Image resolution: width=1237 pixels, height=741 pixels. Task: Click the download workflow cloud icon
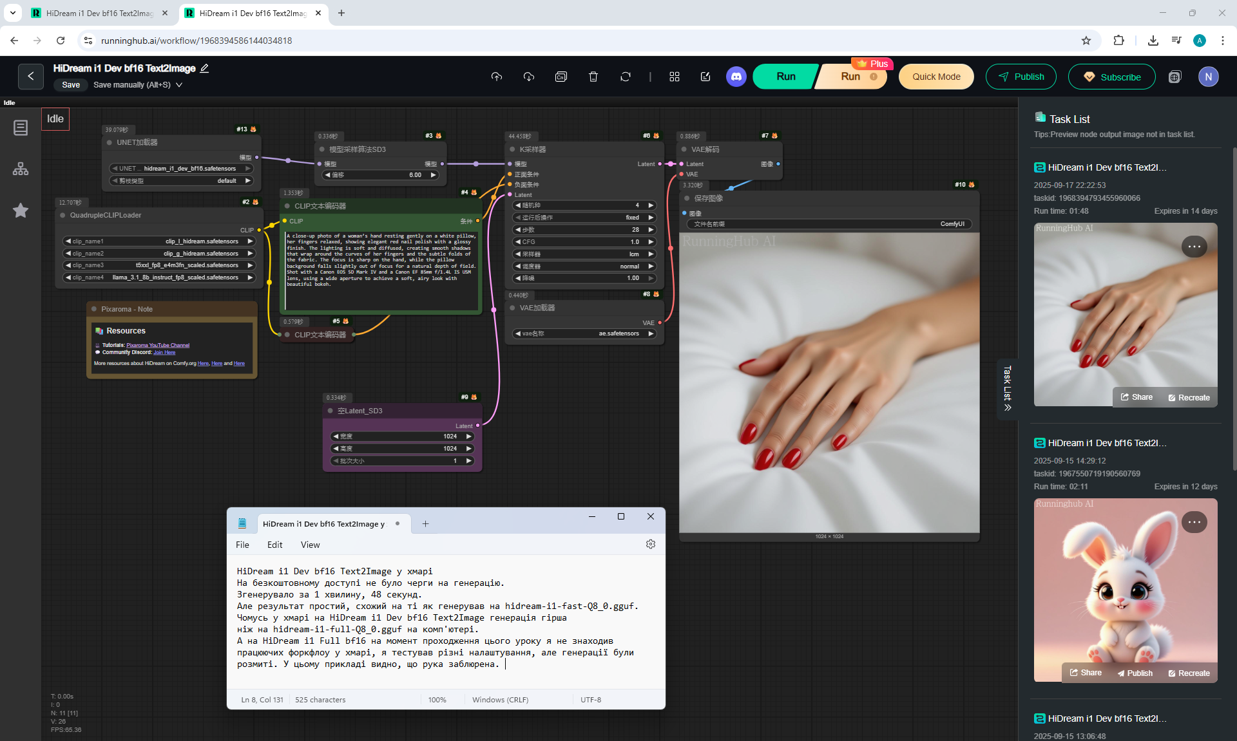pyautogui.click(x=529, y=77)
